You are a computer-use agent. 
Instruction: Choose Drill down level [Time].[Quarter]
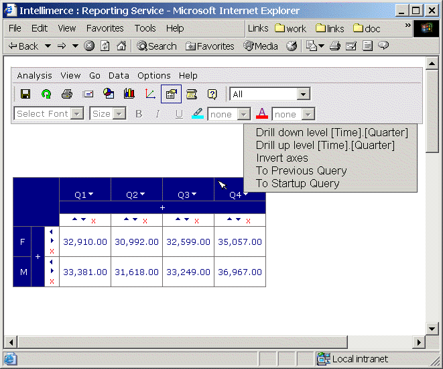tap(332, 132)
